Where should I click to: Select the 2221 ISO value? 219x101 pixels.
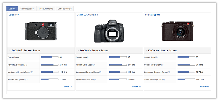click(200, 79)
